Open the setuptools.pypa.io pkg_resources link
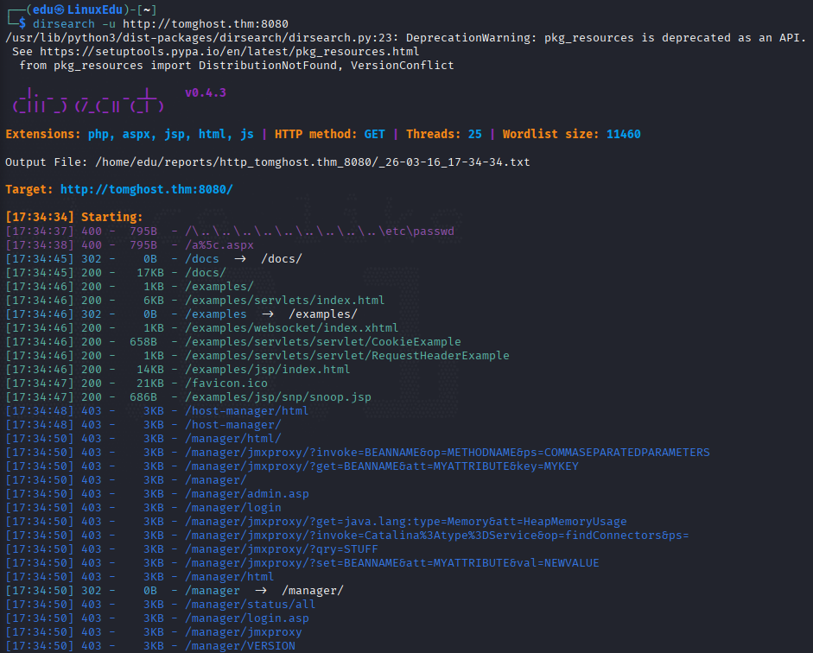The height and width of the screenshot is (653, 813). click(230, 52)
